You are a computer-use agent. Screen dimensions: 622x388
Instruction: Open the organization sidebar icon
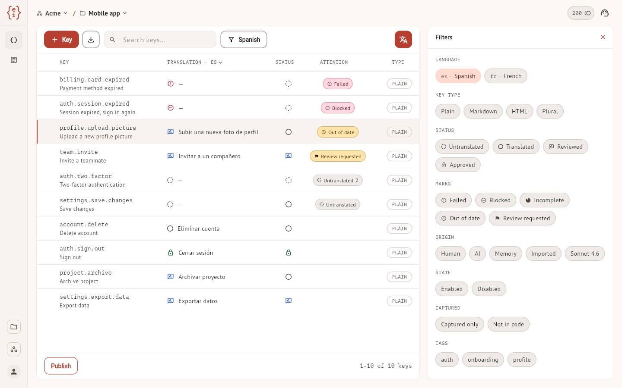tap(14, 349)
